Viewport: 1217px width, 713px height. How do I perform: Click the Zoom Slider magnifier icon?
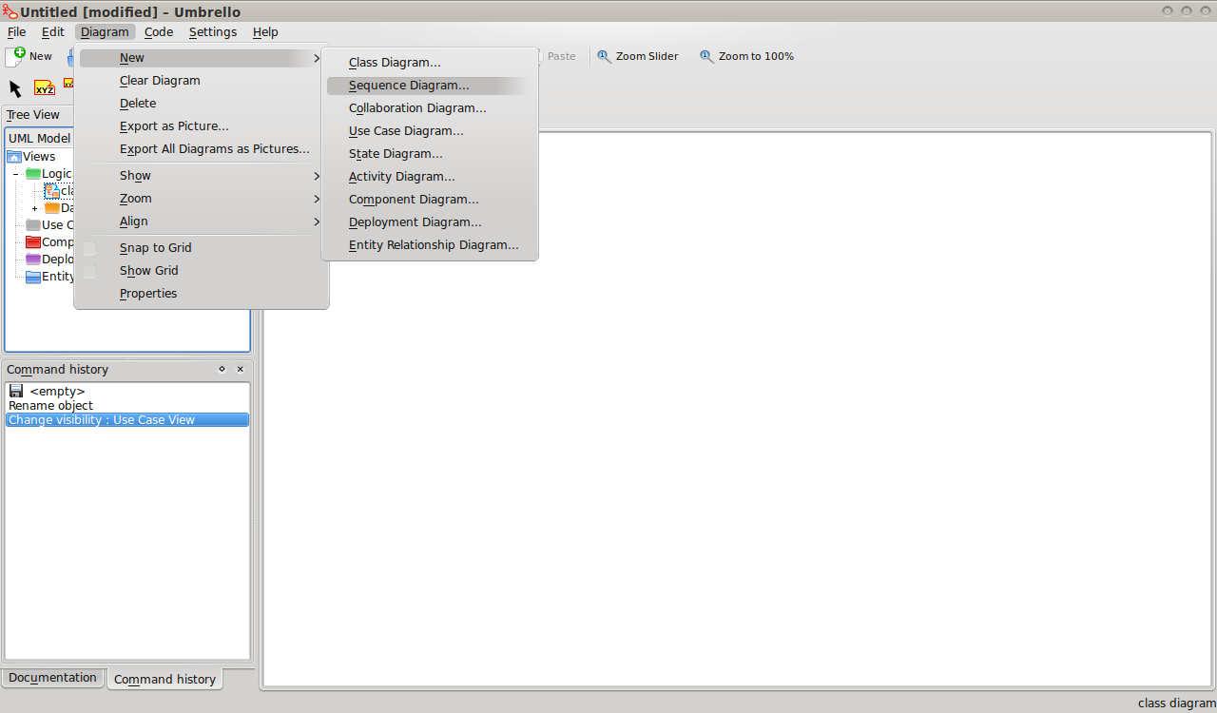click(x=604, y=56)
